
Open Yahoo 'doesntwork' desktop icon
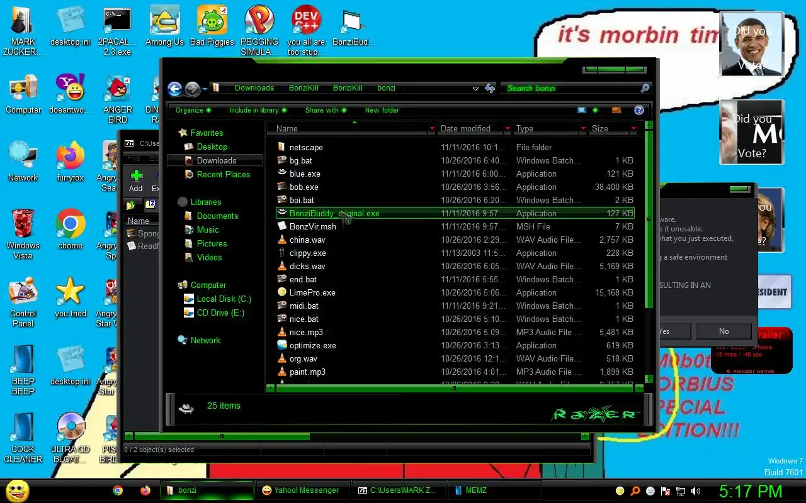click(70, 94)
